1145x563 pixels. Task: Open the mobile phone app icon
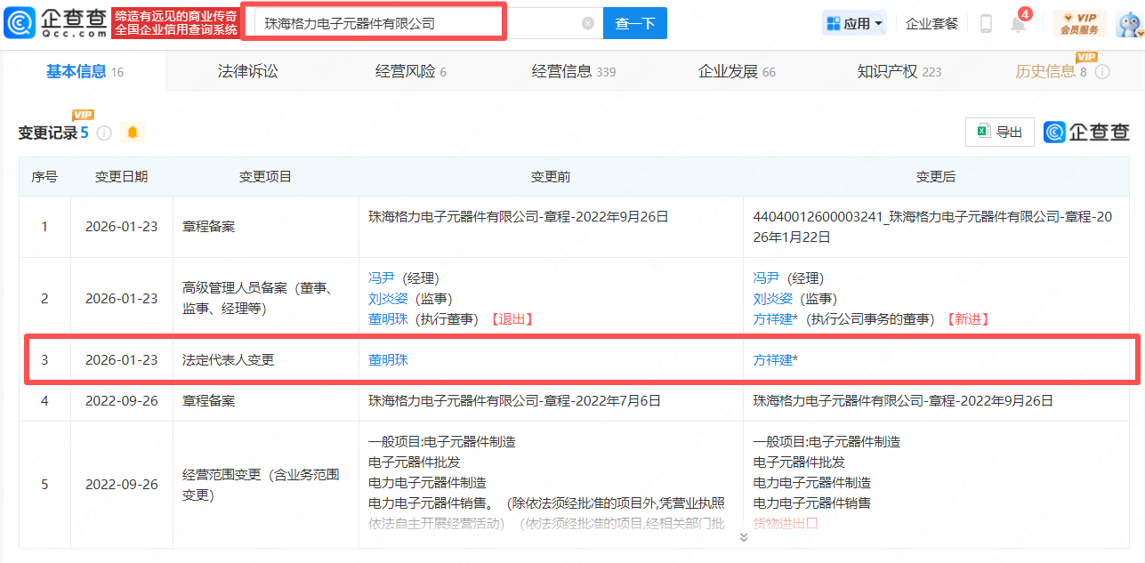[986, 24]
